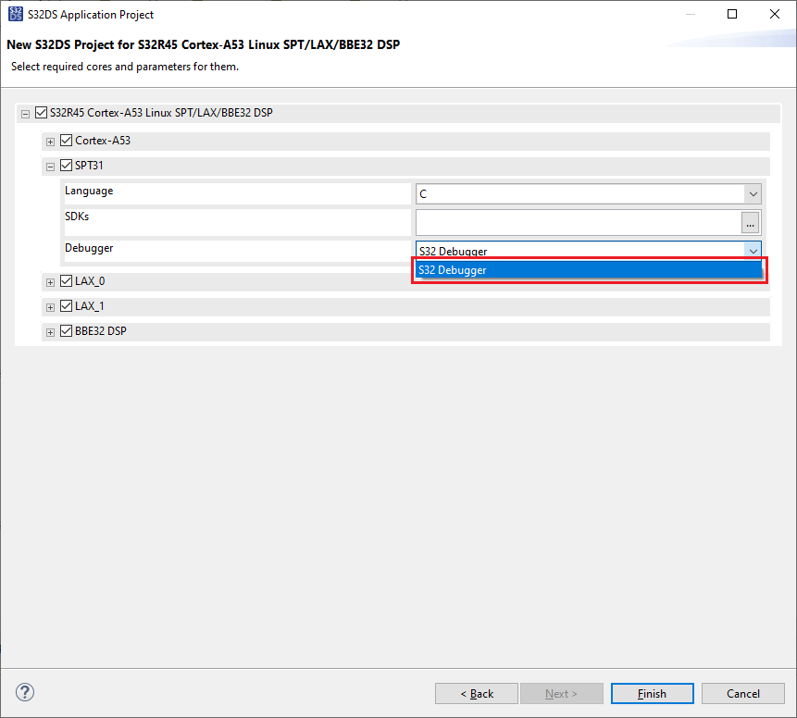Close the S32DS Application Project dialog
Viewport: 797px width, 718px height.
[x=775, y=14]
